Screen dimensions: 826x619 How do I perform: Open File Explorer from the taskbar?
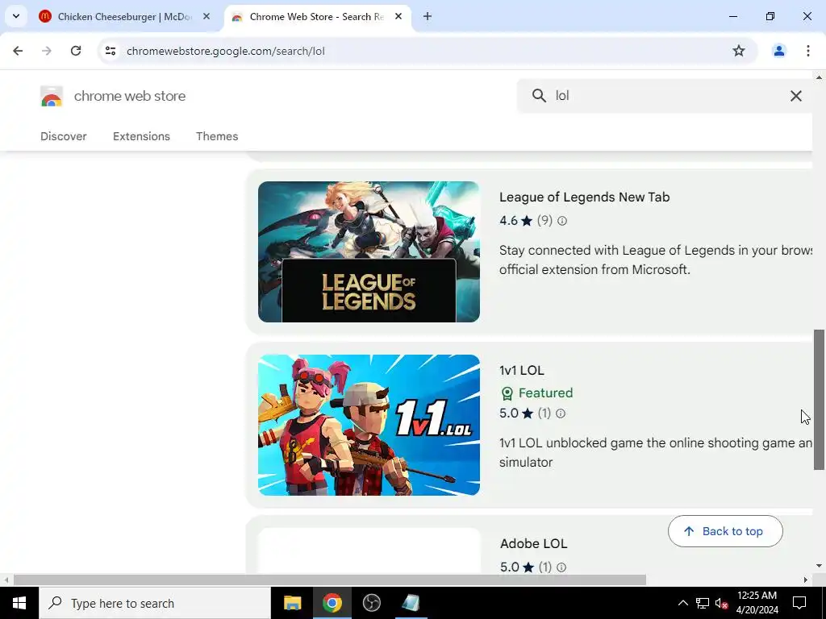pyautogui.click(x=292, y=603)
